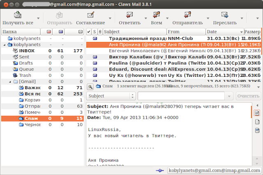The height and width of the screenshot is (175, 263).
Task: Collapse the [Gmail] folder tree
Action: coord(10,82)
